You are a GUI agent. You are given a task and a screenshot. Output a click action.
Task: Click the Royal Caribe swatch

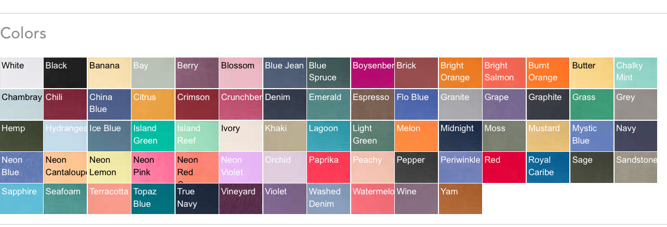pos(548,167)
